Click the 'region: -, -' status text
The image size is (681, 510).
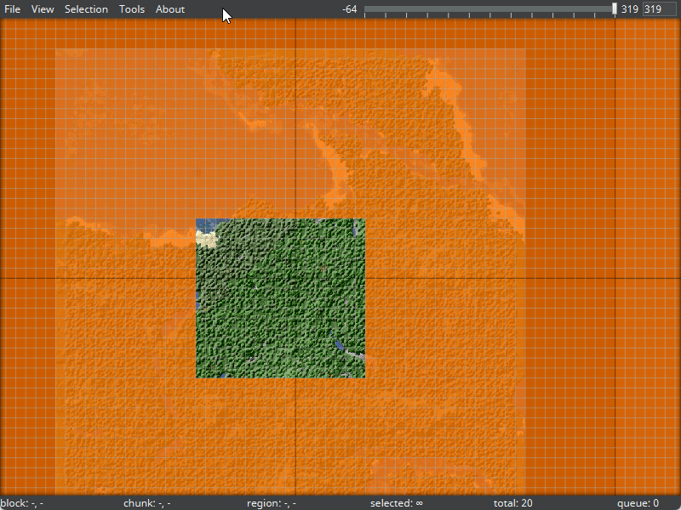click(x=272, y=503)
